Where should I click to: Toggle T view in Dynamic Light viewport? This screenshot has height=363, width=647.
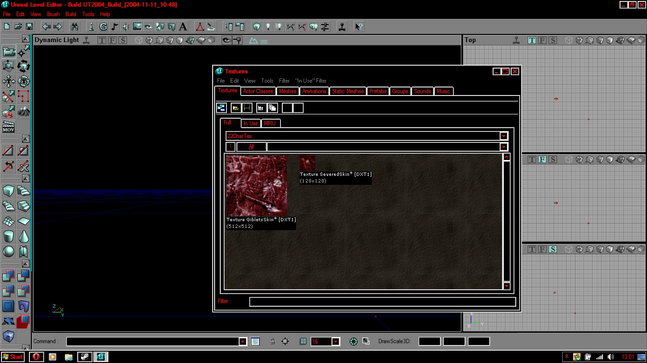tap(102, 40)
